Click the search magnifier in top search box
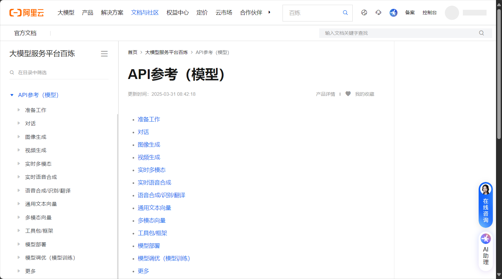The width and height of the screenshot is (502, 279). pyautogui.click(x=345, y=13)
